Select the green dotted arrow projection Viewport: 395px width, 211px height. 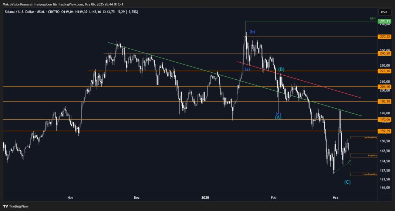pyautogui.click(x=344, y=164)
